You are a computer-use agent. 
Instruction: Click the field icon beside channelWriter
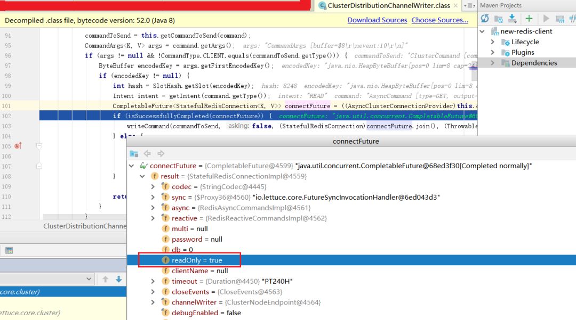[166, 302]
